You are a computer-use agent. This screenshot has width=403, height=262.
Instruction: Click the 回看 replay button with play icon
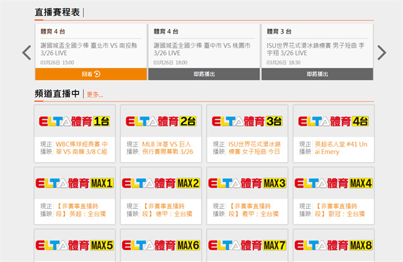click(91, 74)
